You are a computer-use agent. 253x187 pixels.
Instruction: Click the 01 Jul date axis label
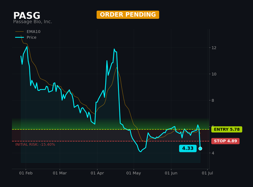point(207,173)
